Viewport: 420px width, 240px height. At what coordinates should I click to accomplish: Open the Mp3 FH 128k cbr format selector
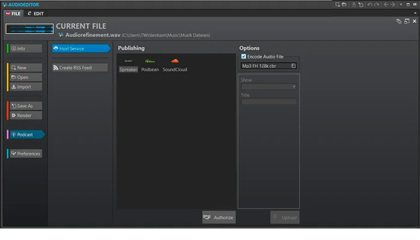(x=269, y=66)
